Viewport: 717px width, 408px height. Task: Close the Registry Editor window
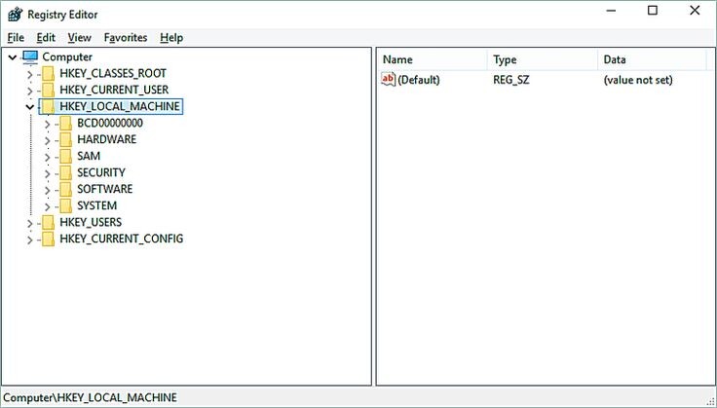pyautogui.click(x=695, y=11)
